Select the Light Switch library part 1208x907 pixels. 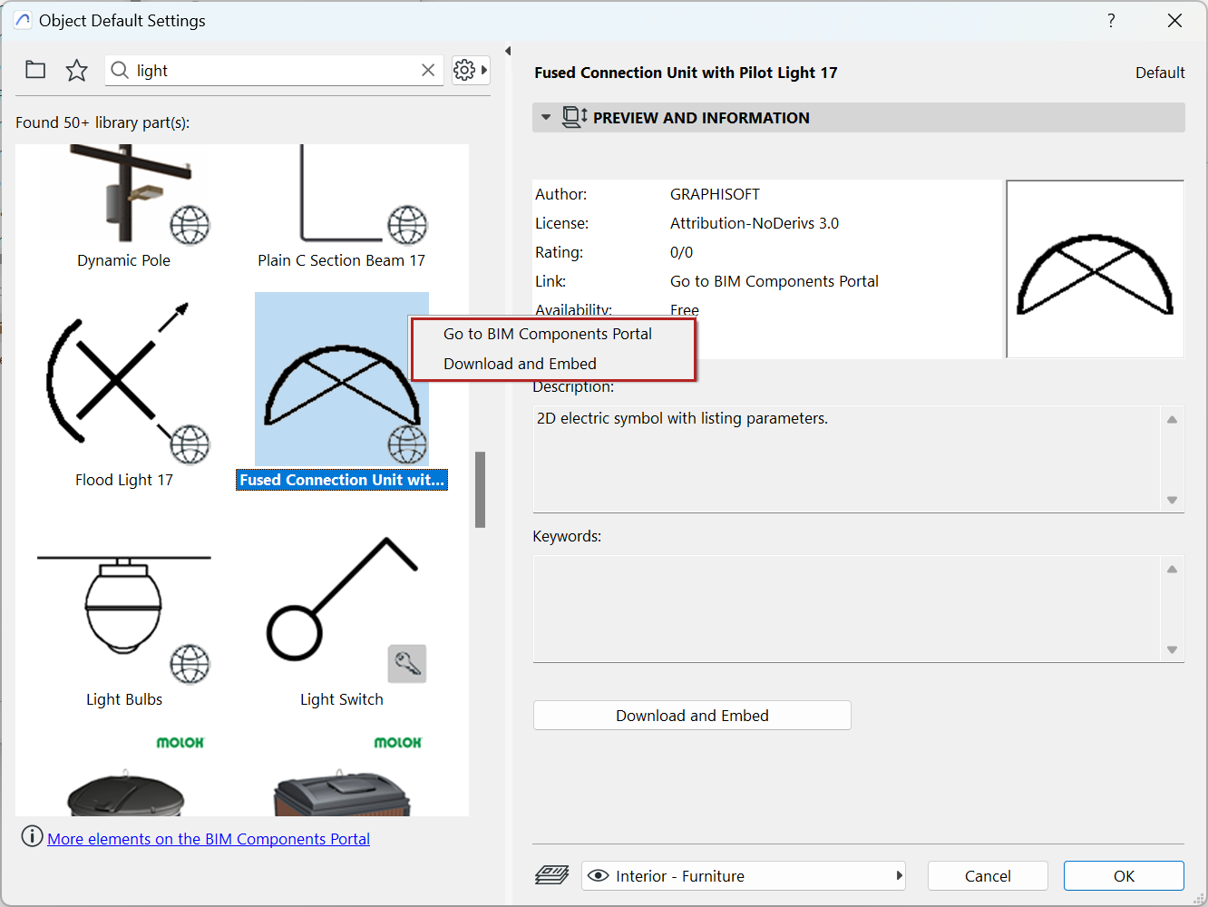pos(342,611)
